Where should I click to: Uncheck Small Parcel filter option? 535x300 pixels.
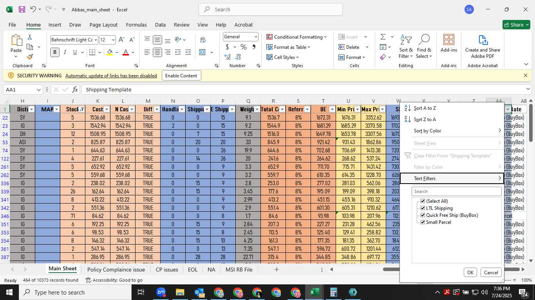(423, 222)
